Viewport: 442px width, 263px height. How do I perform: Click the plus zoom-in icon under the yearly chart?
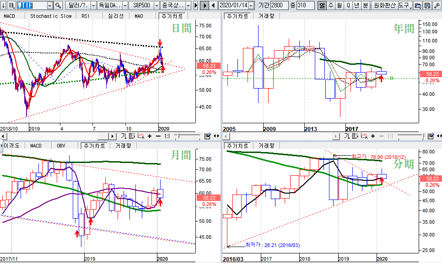373,136
